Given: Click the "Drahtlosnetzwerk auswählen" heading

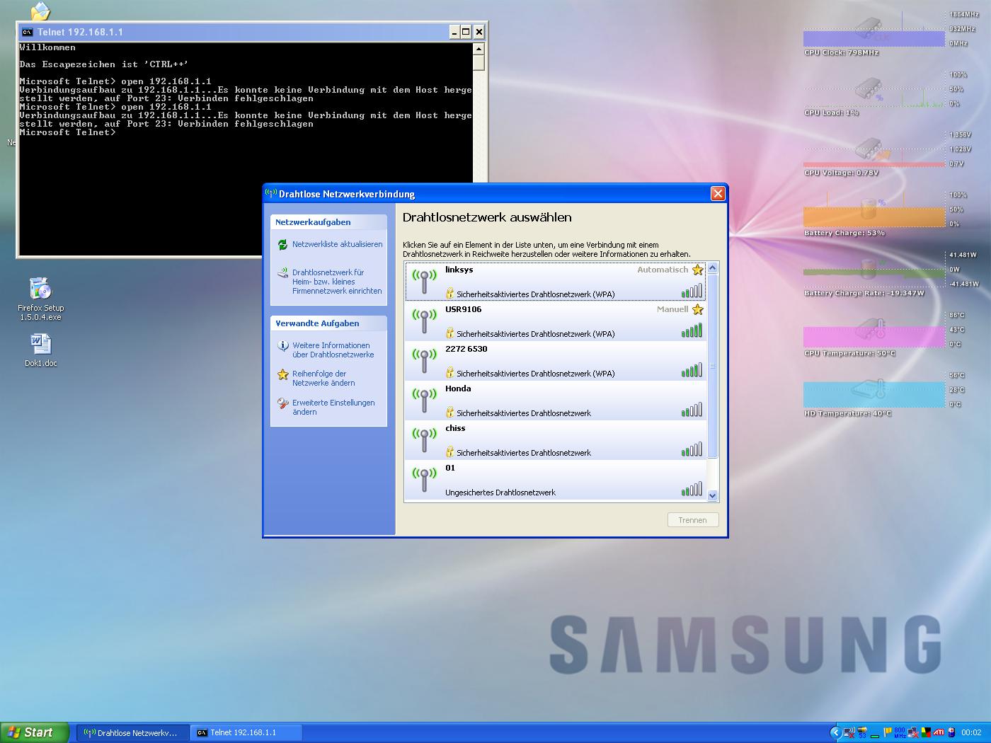Looking at the screenshot, I should click(x=487, y=218).
